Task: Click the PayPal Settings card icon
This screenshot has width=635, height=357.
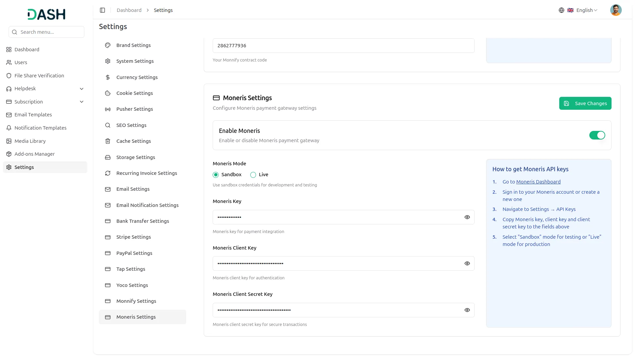Action: 108,253
